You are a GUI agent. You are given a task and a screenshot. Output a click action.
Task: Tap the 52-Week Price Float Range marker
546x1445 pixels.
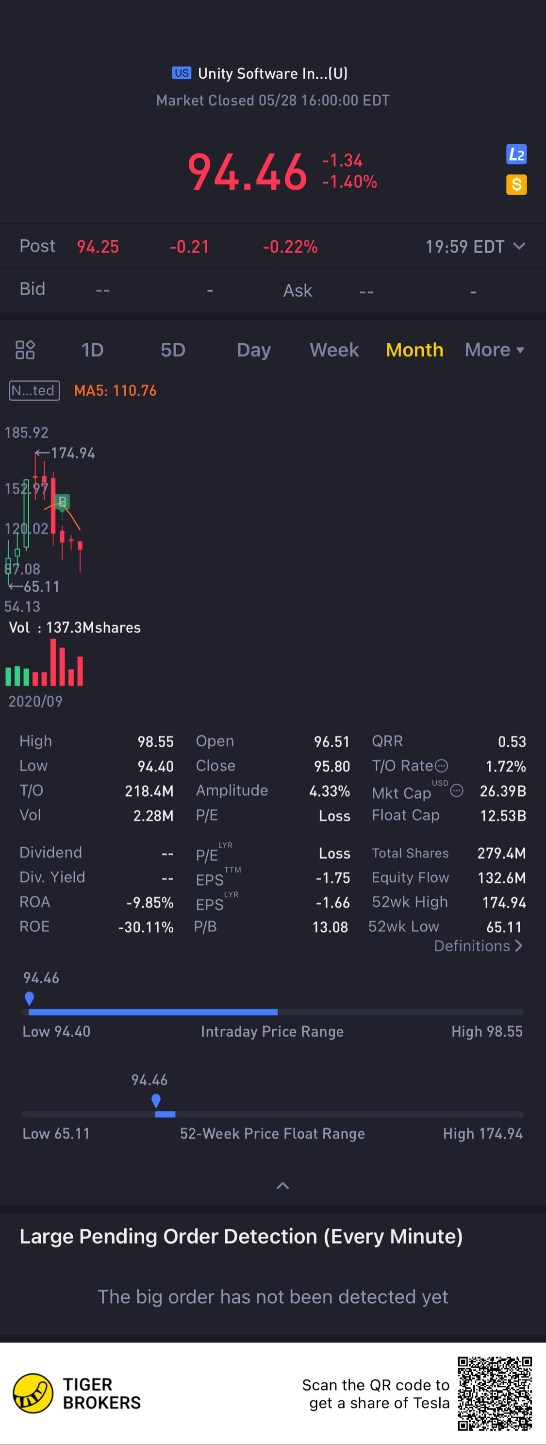click(156, 1101)
